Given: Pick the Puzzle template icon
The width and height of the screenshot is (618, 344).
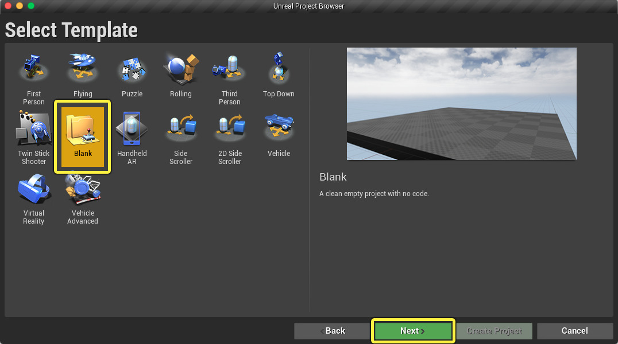Looking at the screenshot, I should pyautogui.click(x=132, y=69).
